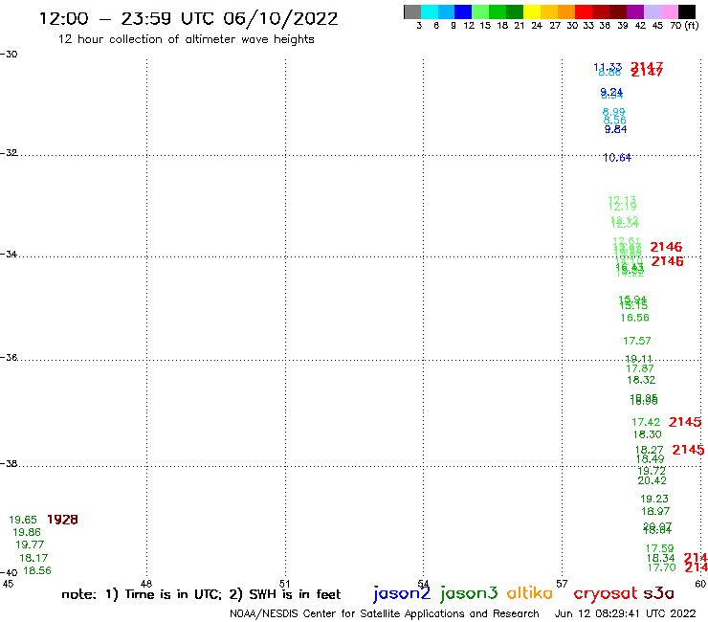Screen dimensions: 708x622
Task: Click the timestamp 'Jun 12 08:29:41 UTC 2022'
Action: pos(625,613)
